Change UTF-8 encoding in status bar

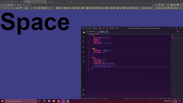pyautogui.click(x=139, y=98)
